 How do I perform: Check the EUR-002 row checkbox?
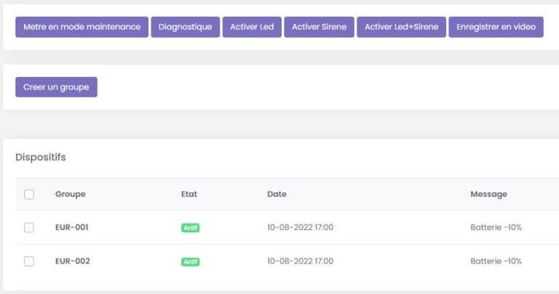[29, 261]
